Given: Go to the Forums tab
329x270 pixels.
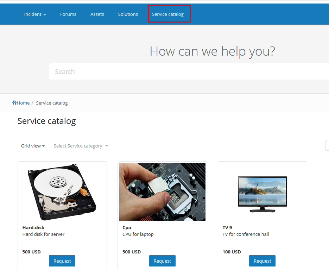Looking at the screenshot, I should (x=68, y=14).
